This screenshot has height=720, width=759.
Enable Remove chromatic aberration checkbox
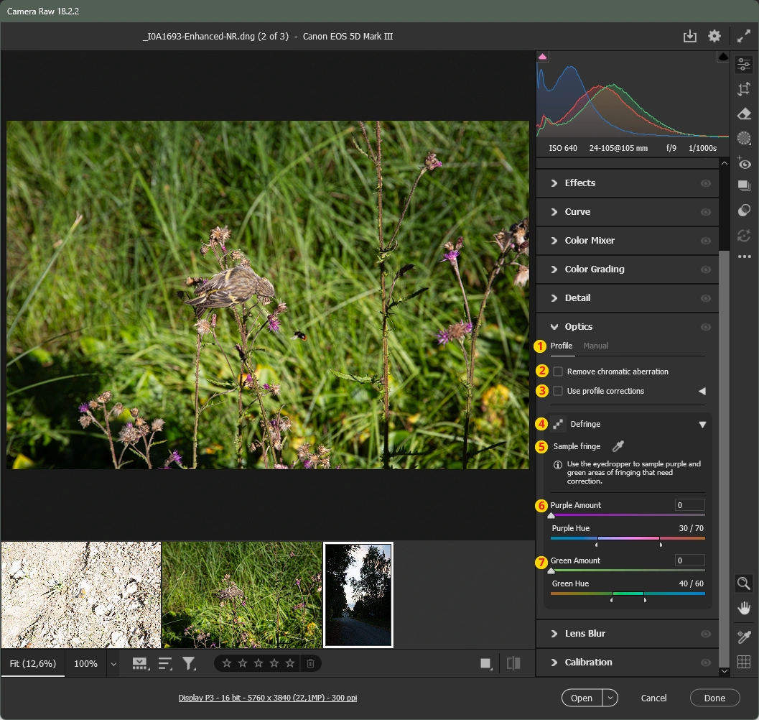(558, 371)
